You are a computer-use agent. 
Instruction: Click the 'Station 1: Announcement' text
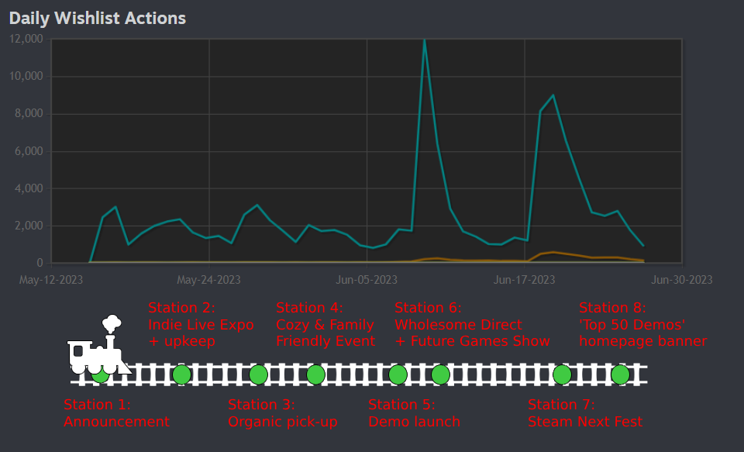(116, 412)
